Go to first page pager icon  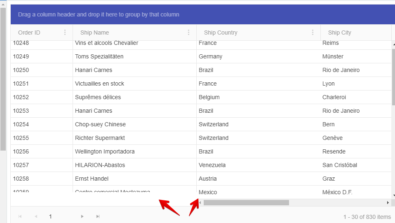(x=20, y=216)
